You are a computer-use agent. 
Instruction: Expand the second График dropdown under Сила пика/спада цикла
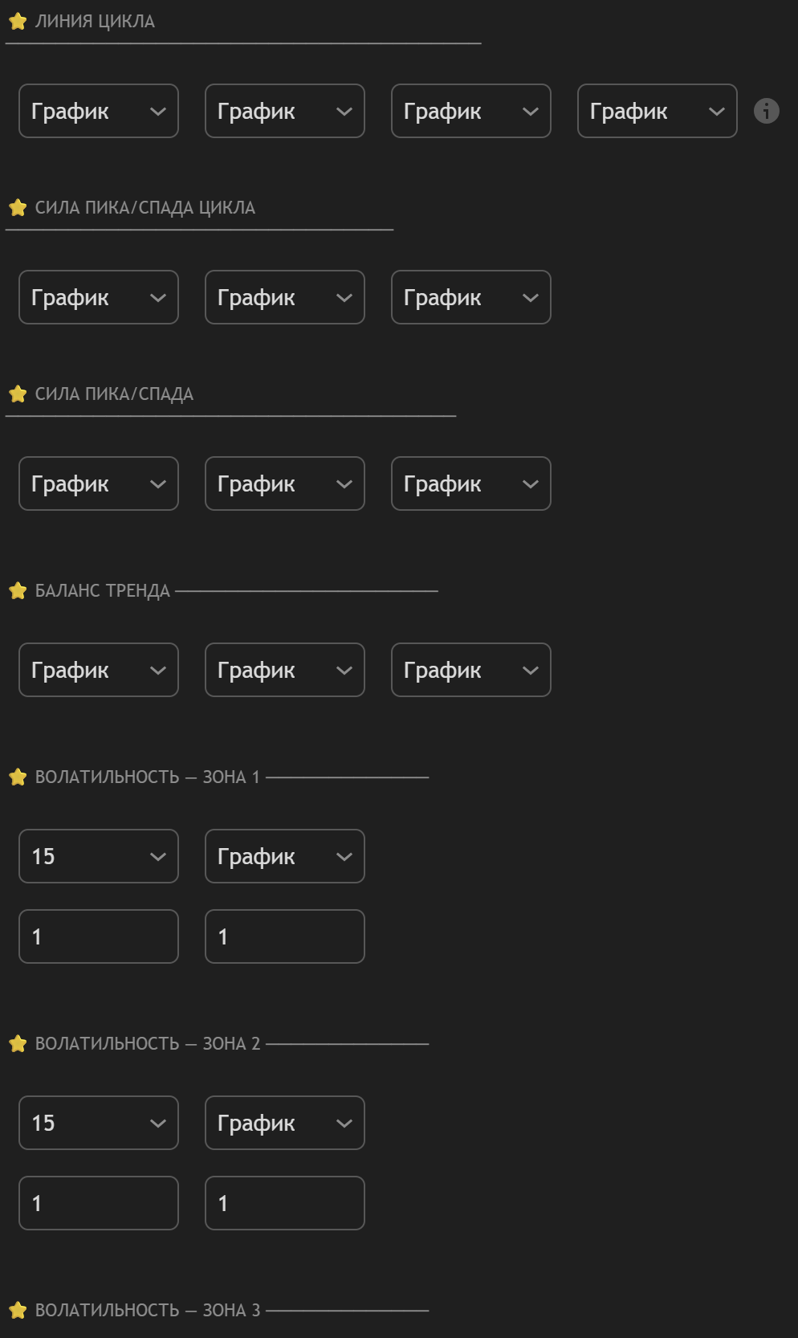(285, 297)
